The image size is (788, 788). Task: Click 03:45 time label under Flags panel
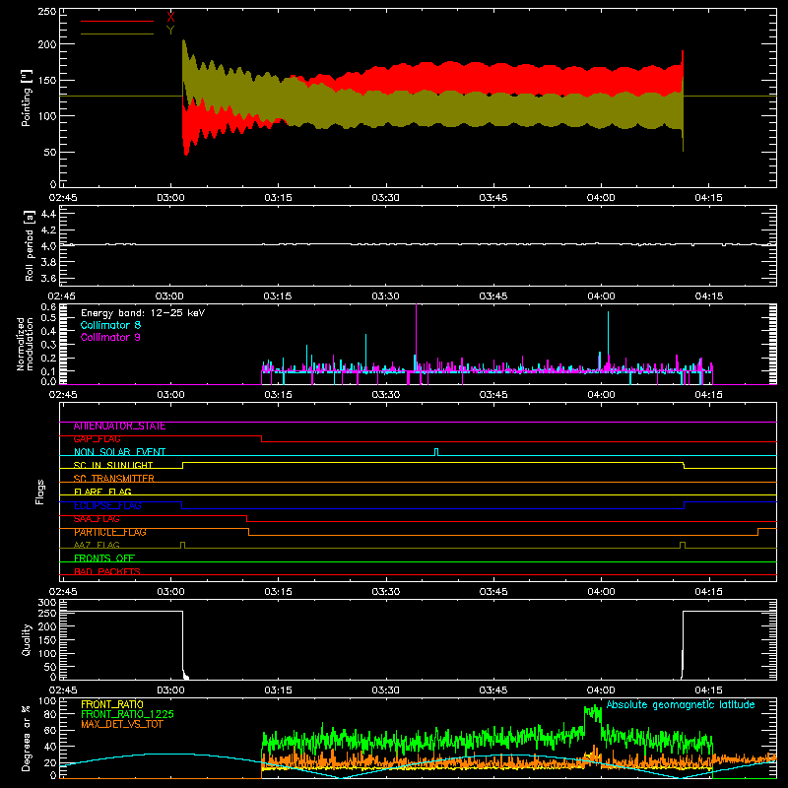point(493,592)
